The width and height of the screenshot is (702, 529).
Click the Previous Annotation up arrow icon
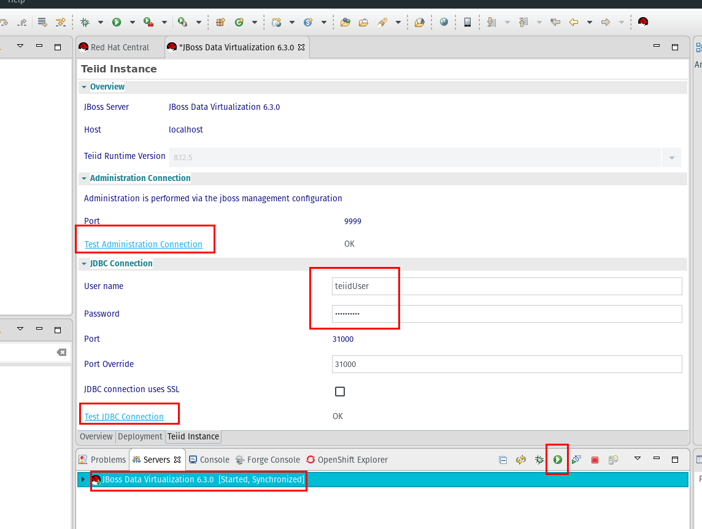(x=523, y=22)
